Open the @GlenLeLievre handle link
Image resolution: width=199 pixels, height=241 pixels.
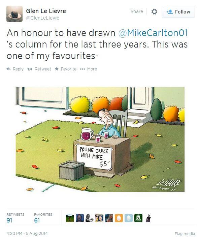coord(42,18)
